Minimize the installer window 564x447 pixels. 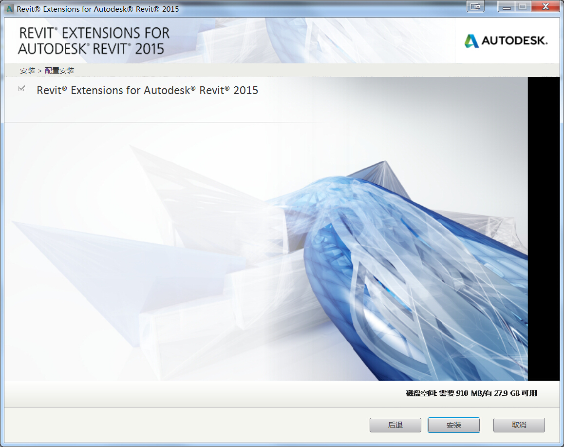tap(507, 7)
